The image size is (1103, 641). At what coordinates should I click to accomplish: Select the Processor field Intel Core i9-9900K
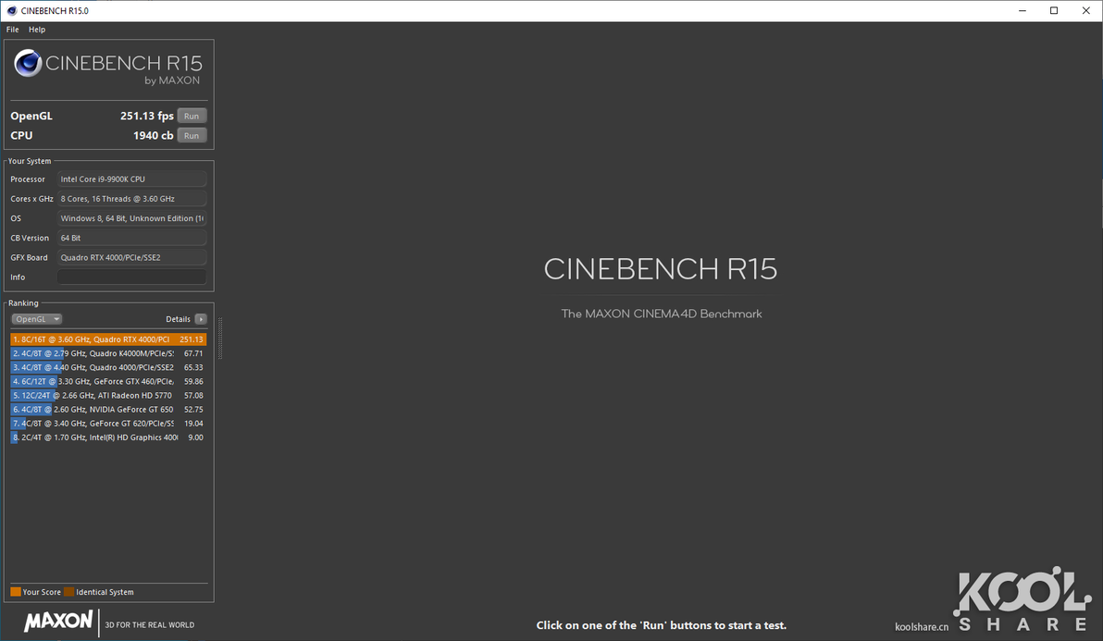click(x=131, y=179)
